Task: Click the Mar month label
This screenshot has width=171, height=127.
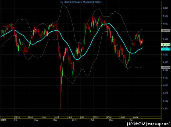Action: pyautogui.click(x=111, y=120)
